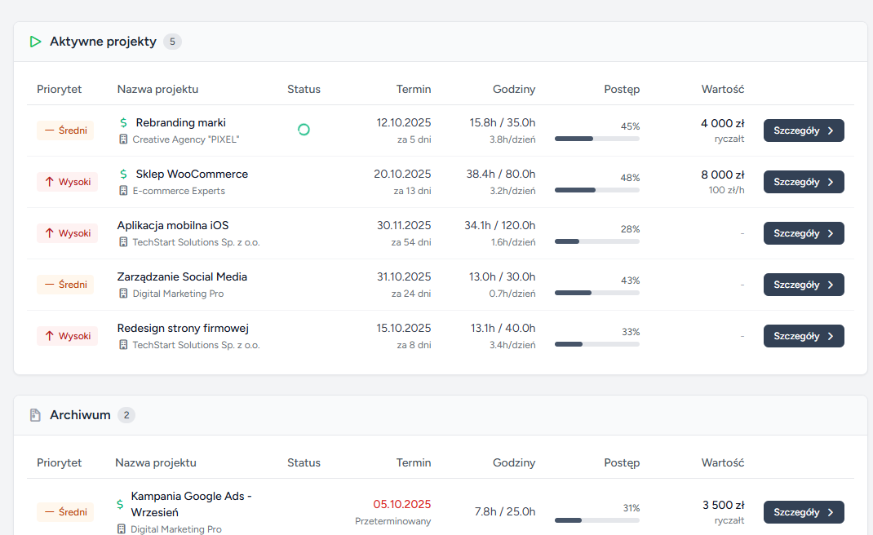This screenshot has height=535, width=873.
Task: Toggle the status circle for Rebranding marki
Action: click(304, 130)
